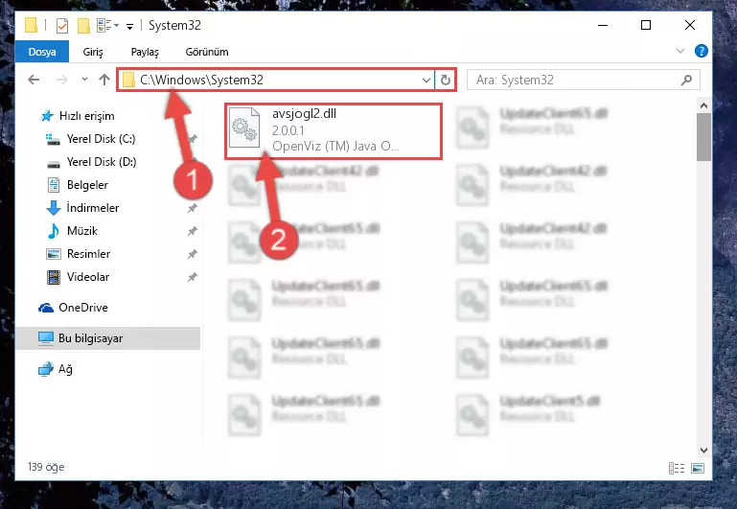Click the Properties quick access icon
The image size is (737, 509).
(62, 25)
